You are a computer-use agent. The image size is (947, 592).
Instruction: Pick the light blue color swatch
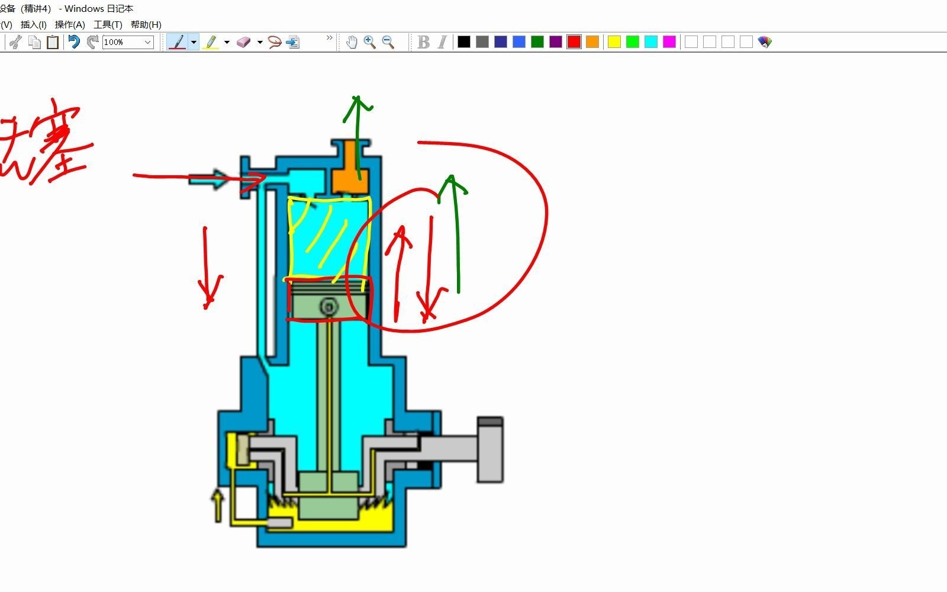pos(519,42)
